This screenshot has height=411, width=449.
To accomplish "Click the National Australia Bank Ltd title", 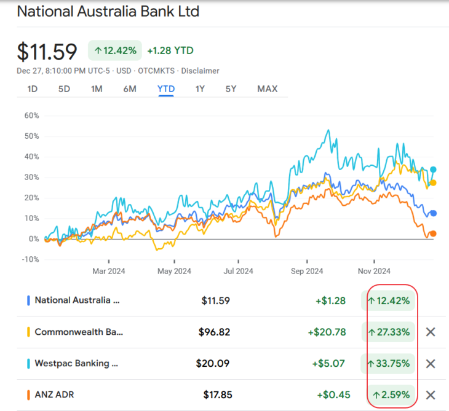I will tap(108, 12).
